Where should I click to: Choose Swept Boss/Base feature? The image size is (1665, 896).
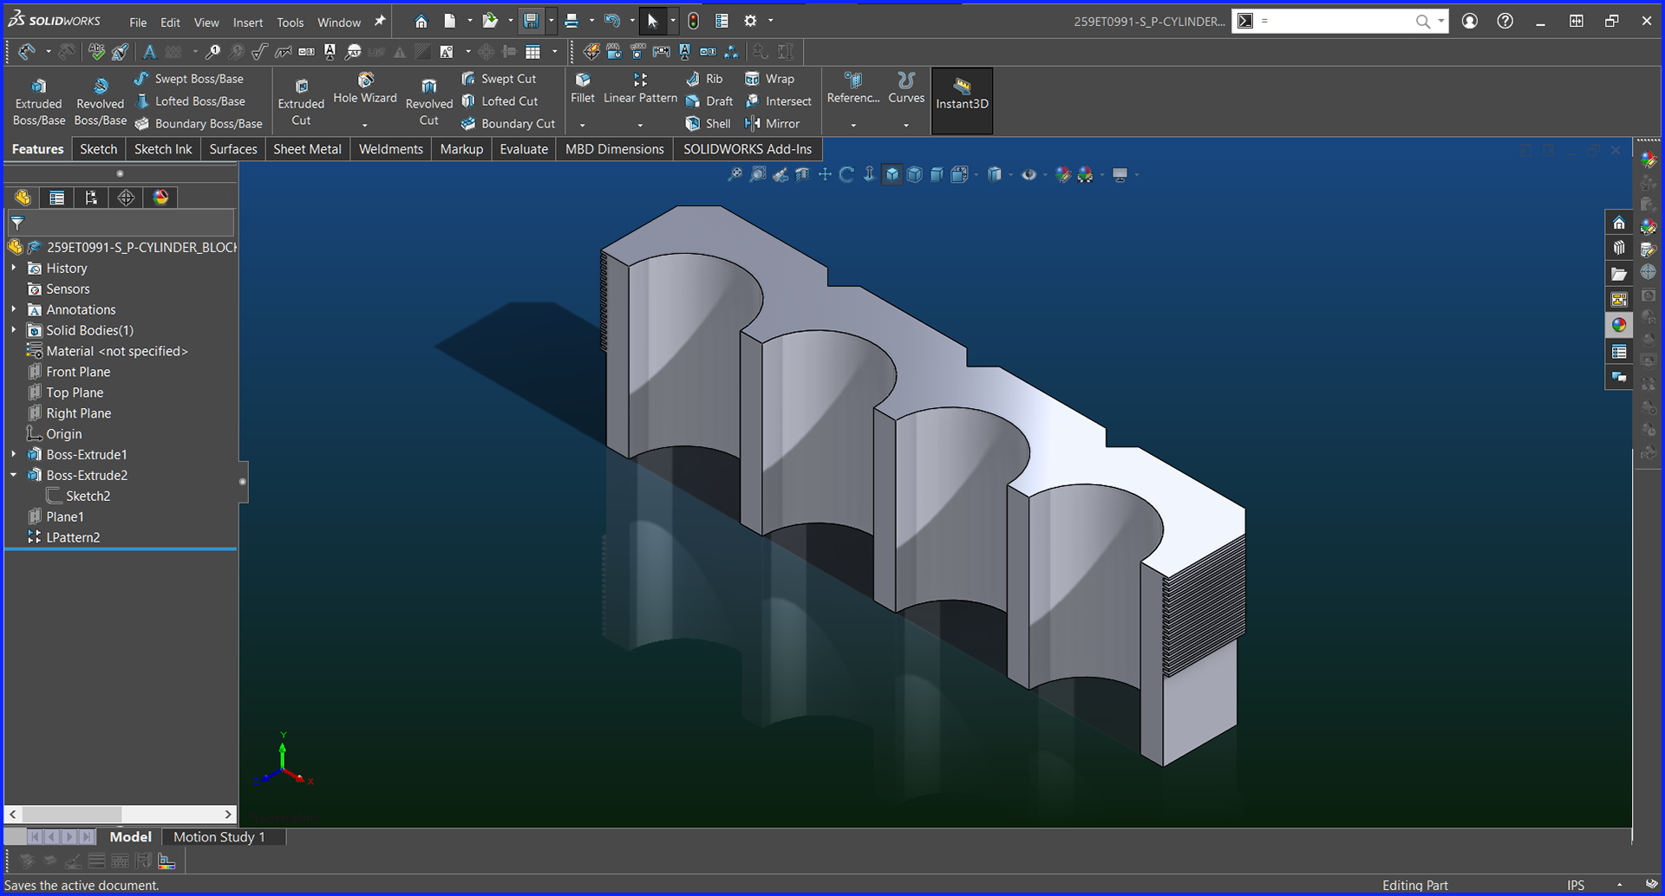coord(189,79)
